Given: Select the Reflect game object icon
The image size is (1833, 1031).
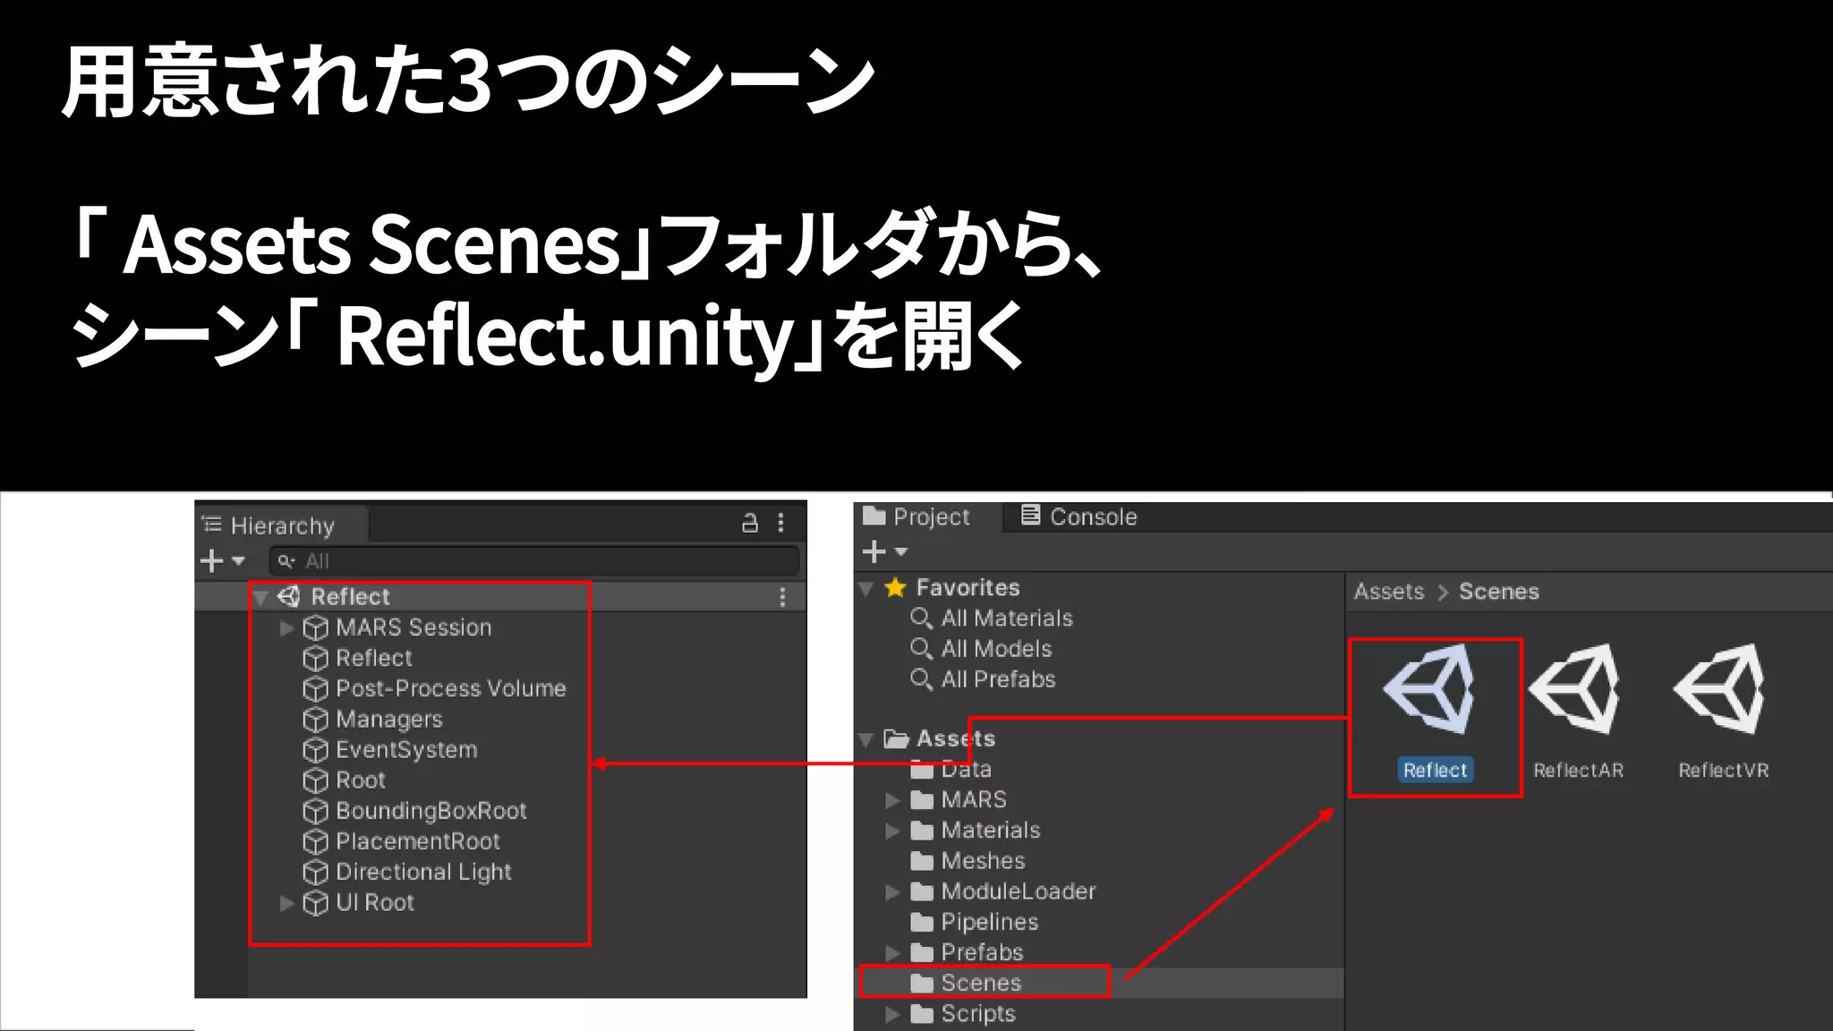Looking at the screenshot, I should tap(315, 659).
